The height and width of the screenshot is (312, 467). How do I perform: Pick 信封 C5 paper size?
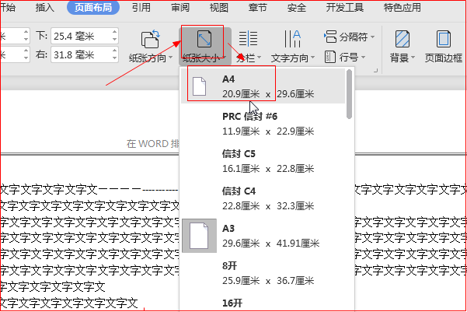263,161
